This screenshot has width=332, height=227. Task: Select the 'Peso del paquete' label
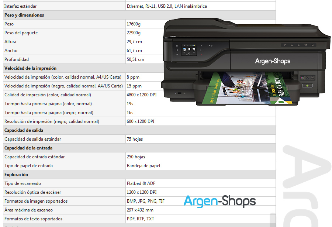[x=21, y=33]
